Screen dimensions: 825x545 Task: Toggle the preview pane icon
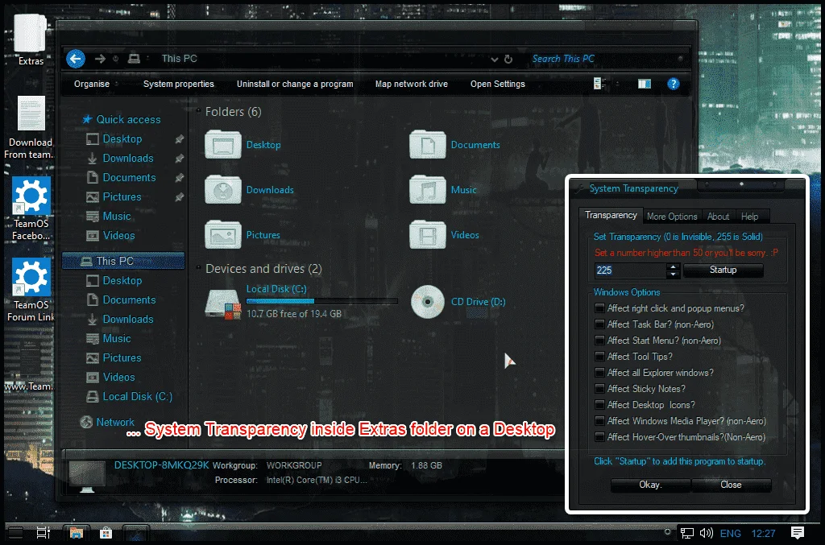pyautogui.click(x=645, y=84)
